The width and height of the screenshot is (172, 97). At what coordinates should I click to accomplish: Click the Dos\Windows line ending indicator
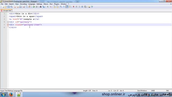(142, 91)
